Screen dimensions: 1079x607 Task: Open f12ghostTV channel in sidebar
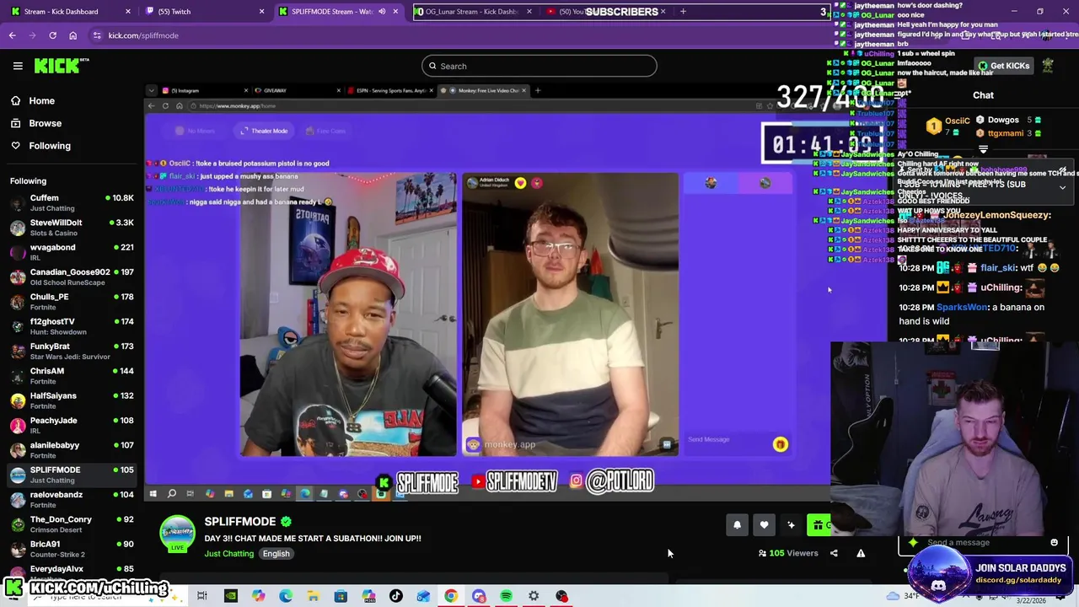tap(72, 326)
